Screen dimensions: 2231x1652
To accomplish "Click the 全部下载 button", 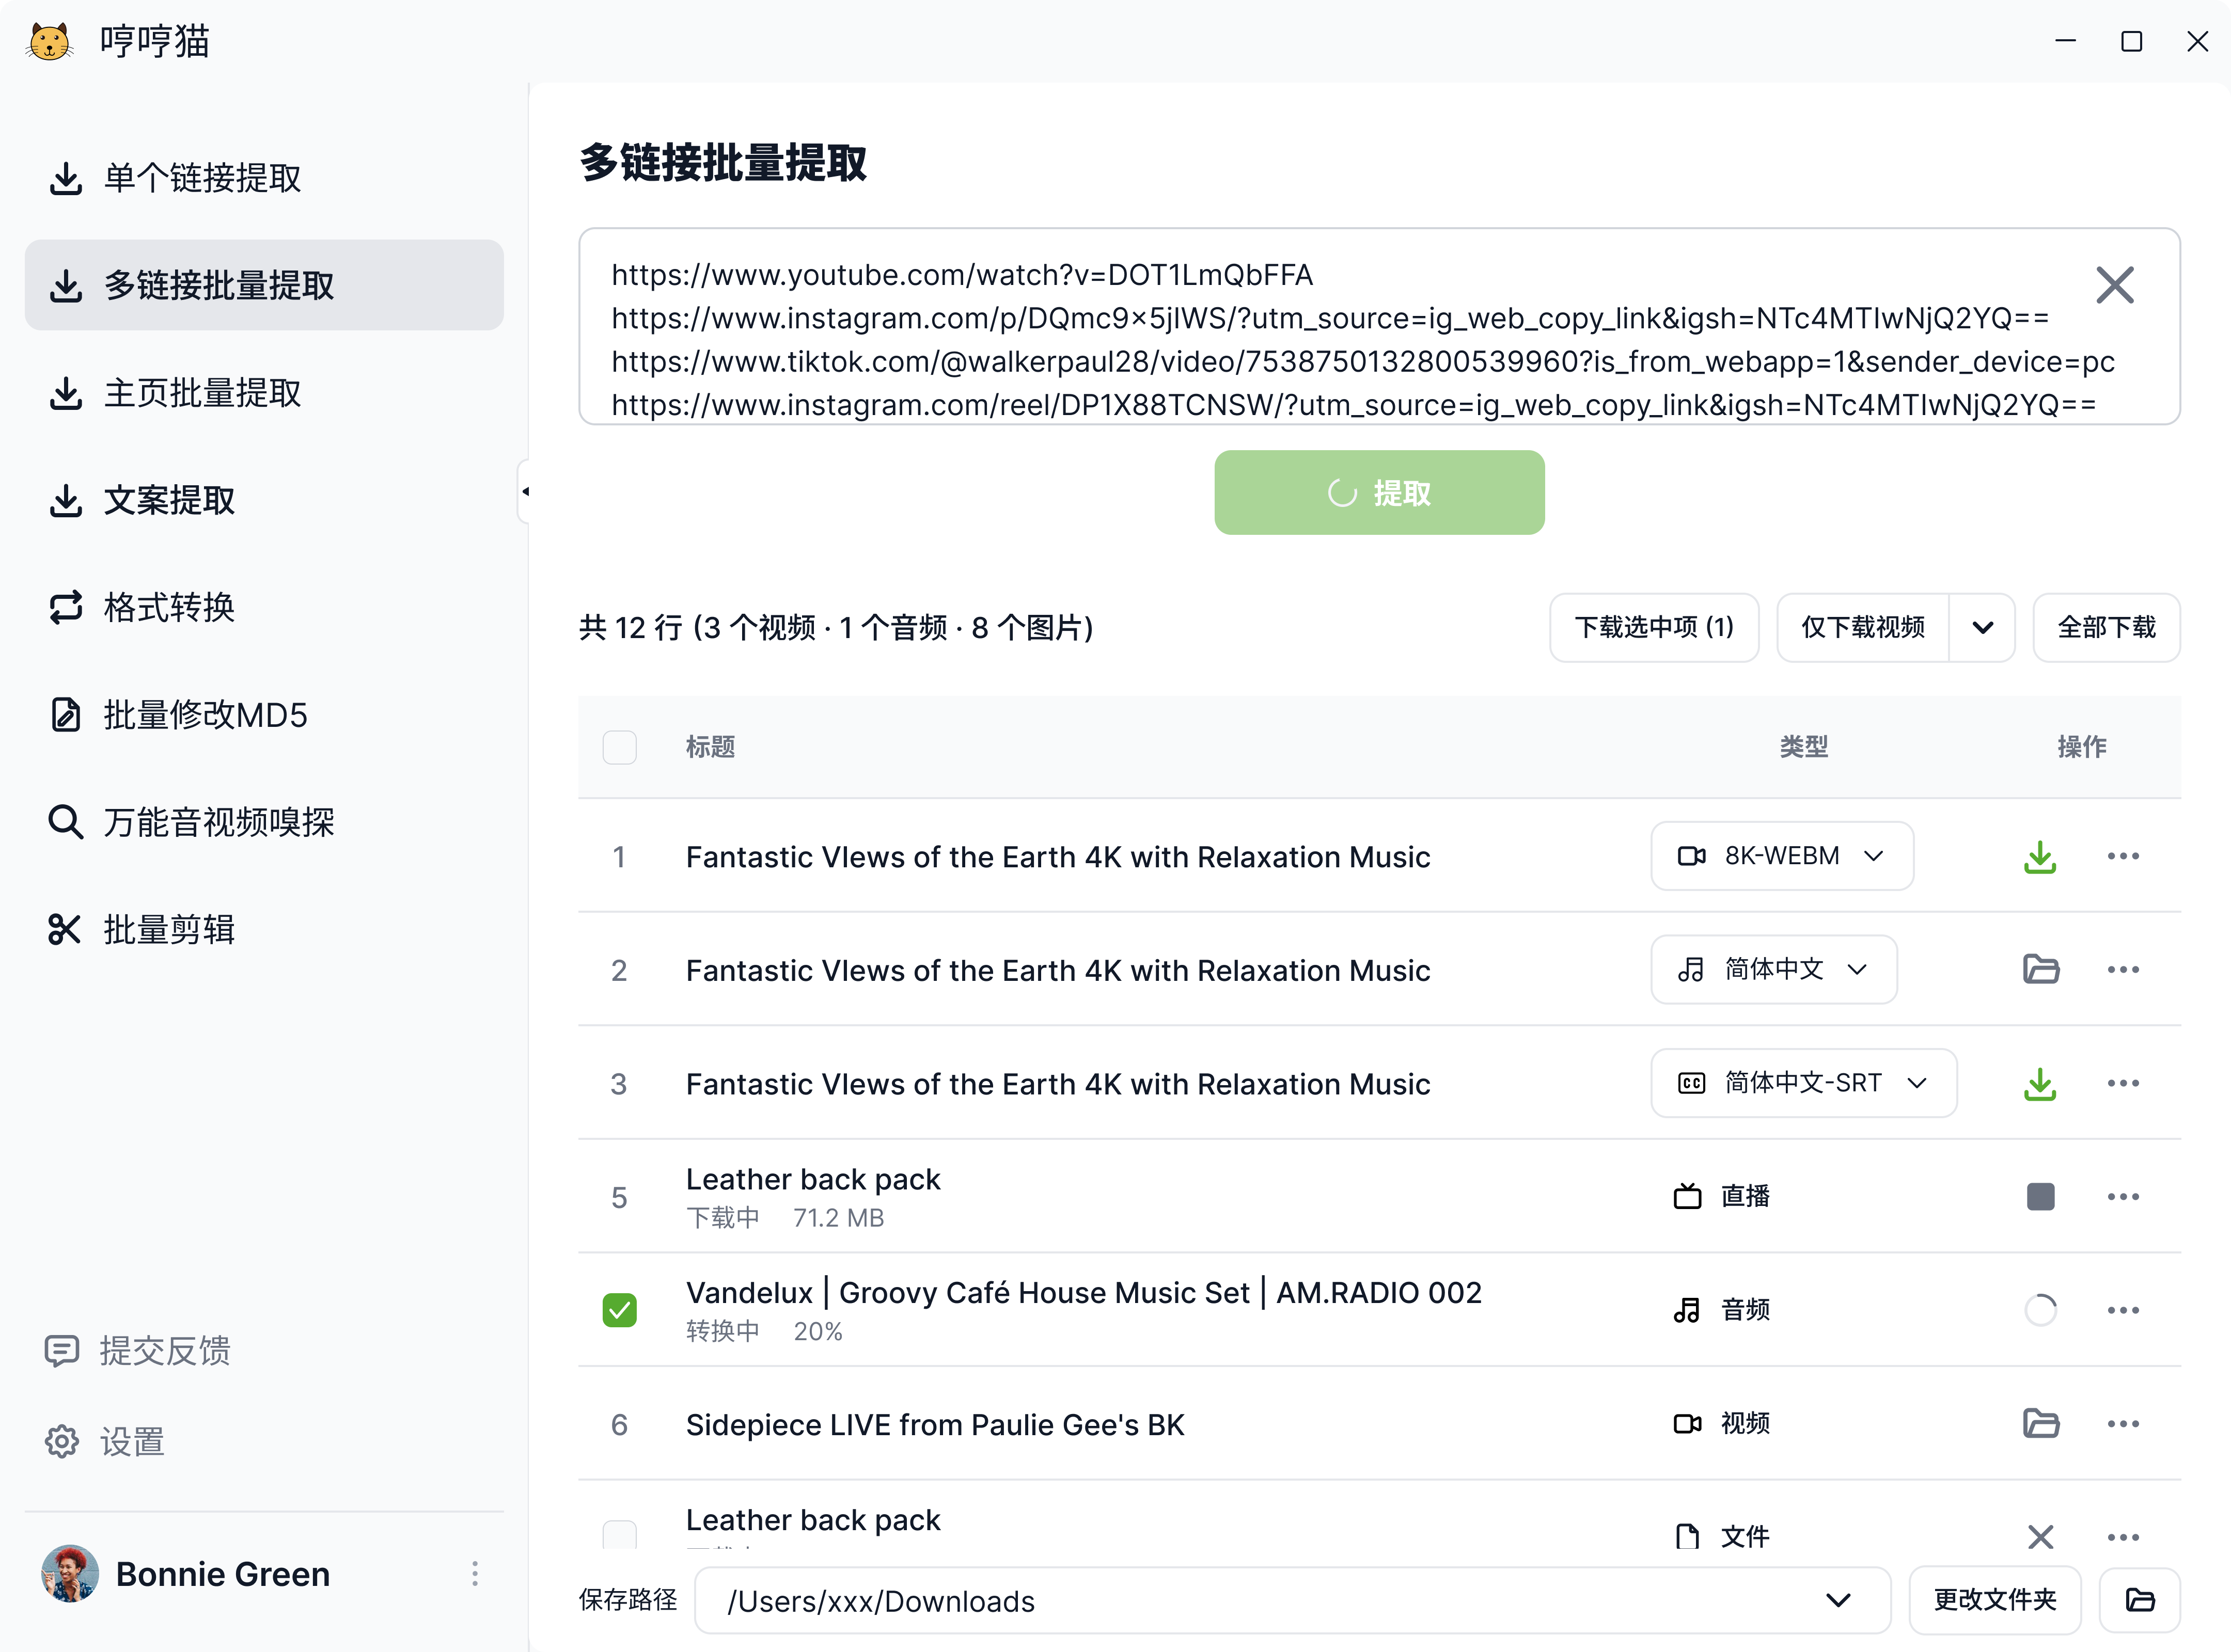I will click(2106, 627).
